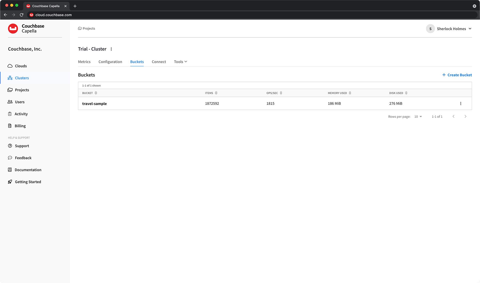Open Support via the question-mark icon
The height and width of the screenshot is (283, 480).
[x=10, y=146]
